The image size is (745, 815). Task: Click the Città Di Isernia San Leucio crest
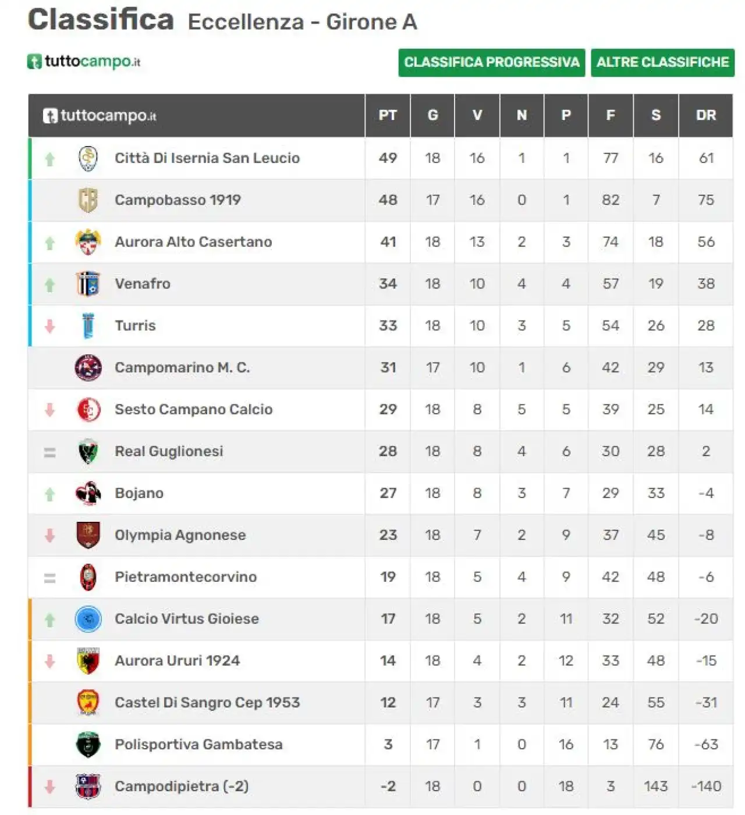click(x=88, y=158)
